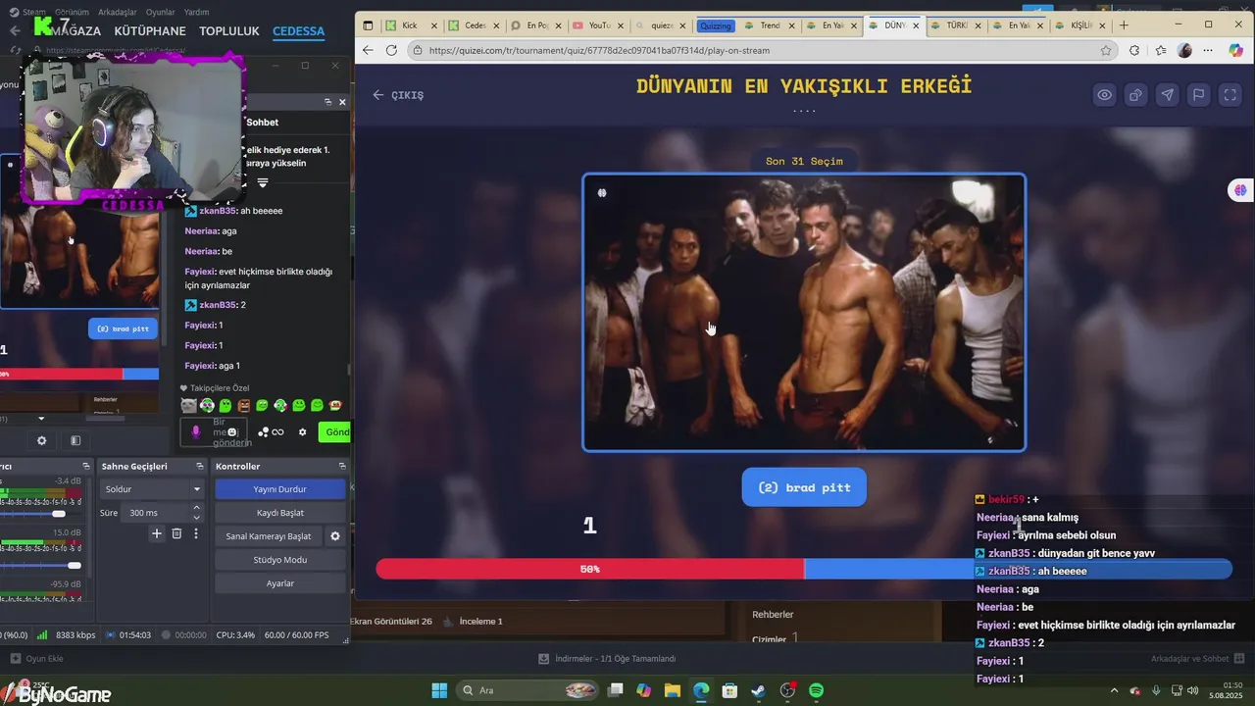Click the flag report icon
Image resolution: width=1255 pixels, height=706 pixels.
1198,95
